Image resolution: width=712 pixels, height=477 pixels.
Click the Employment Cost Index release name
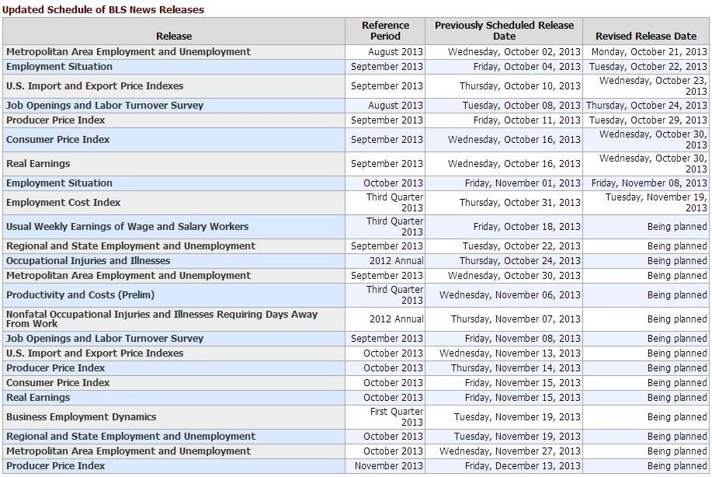(x=63, y=203)
